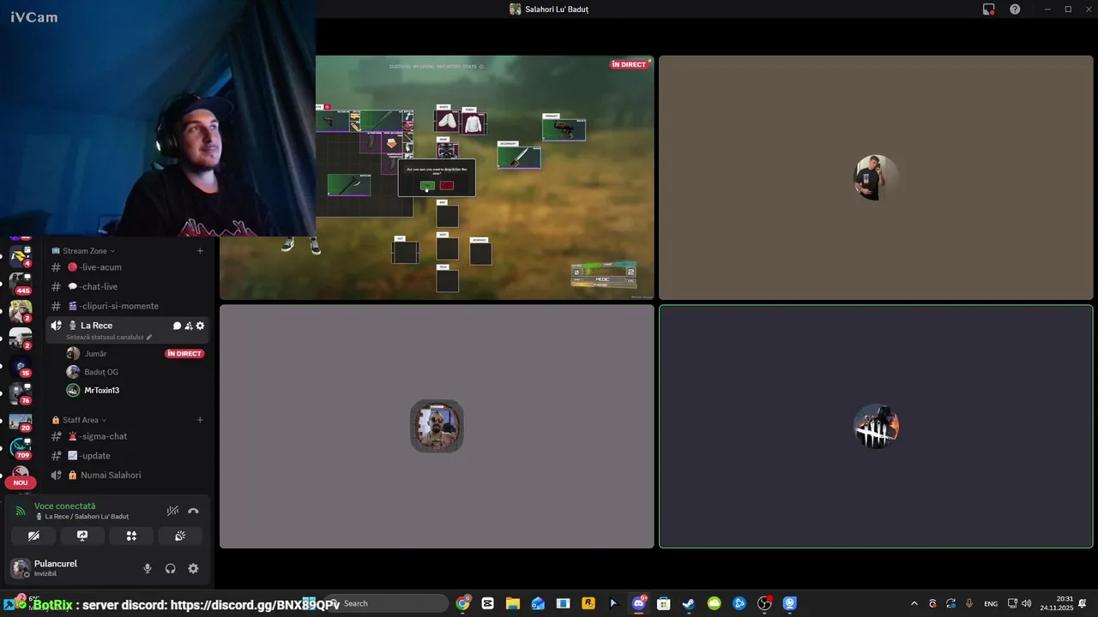1098x617 pixels.
Task: Deafen audio with the headphones icon
Action: click(170, 568)
